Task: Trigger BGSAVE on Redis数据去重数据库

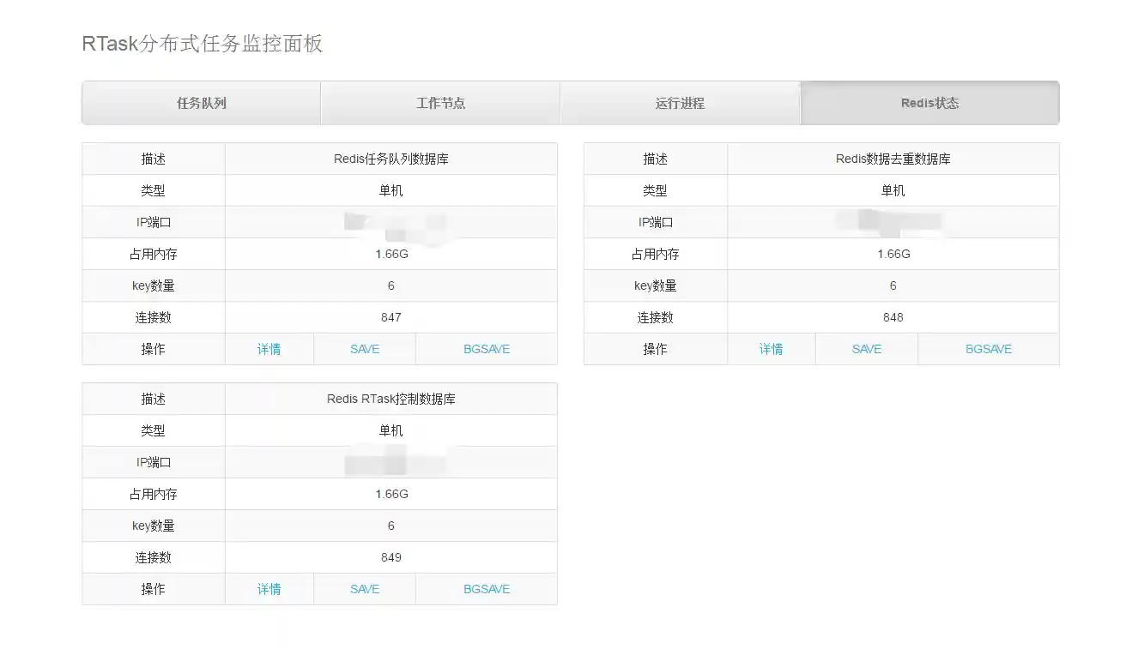Action: pos(989,349)
